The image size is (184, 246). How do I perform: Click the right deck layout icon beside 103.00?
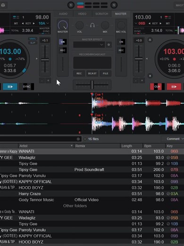point(168,17)
